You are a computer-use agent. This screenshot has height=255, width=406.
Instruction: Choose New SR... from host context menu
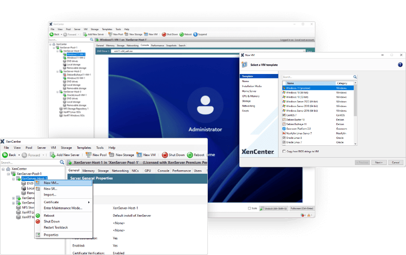tap(50, 189)
